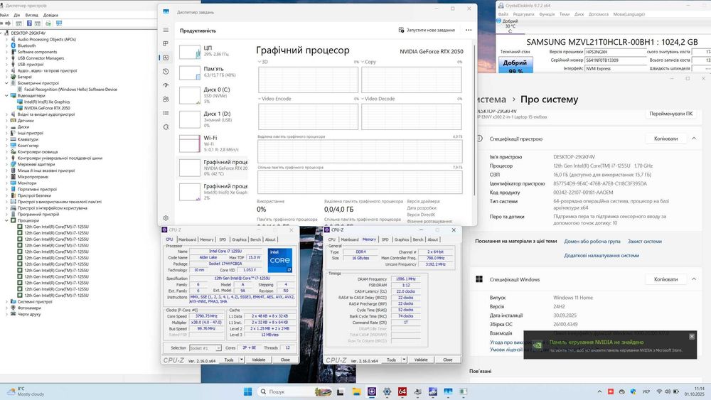The image size is (711, 400).
Task: Open Функція menu in CrystalDiskInfo
Action: pyautogui.click(x=546, y=14)
